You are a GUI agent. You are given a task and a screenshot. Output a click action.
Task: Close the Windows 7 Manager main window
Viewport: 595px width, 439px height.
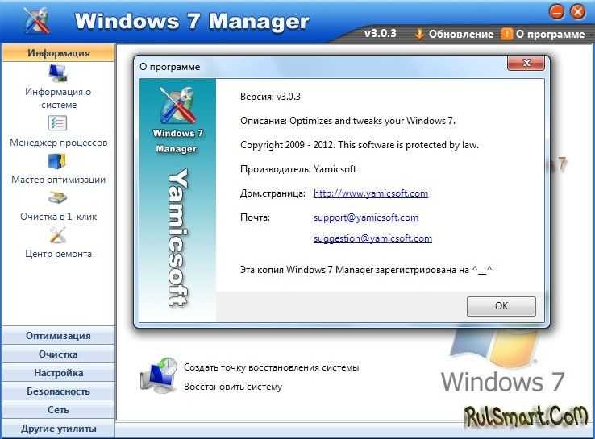(x=578, y=12)
